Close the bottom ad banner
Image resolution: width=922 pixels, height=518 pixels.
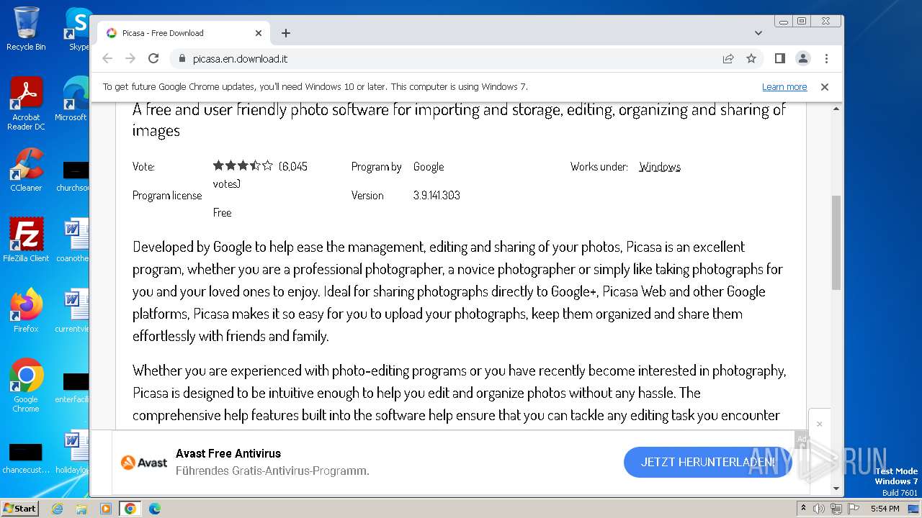coord(820,424)
